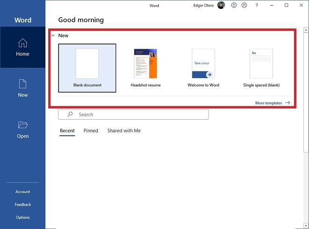Click the scrollbar down arrow
This screenshot has height=229, width=309.
306,225
